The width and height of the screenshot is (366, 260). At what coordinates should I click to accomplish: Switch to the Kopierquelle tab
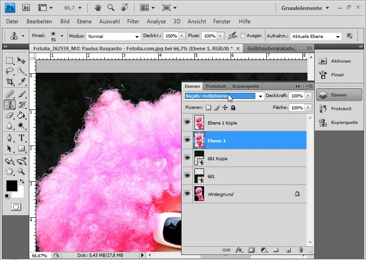click(x=246, y=86)
